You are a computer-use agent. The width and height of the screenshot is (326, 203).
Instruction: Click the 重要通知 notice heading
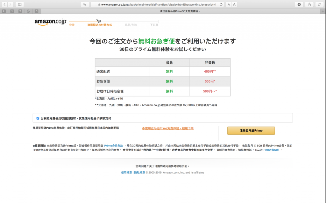(x=39, y=146)
